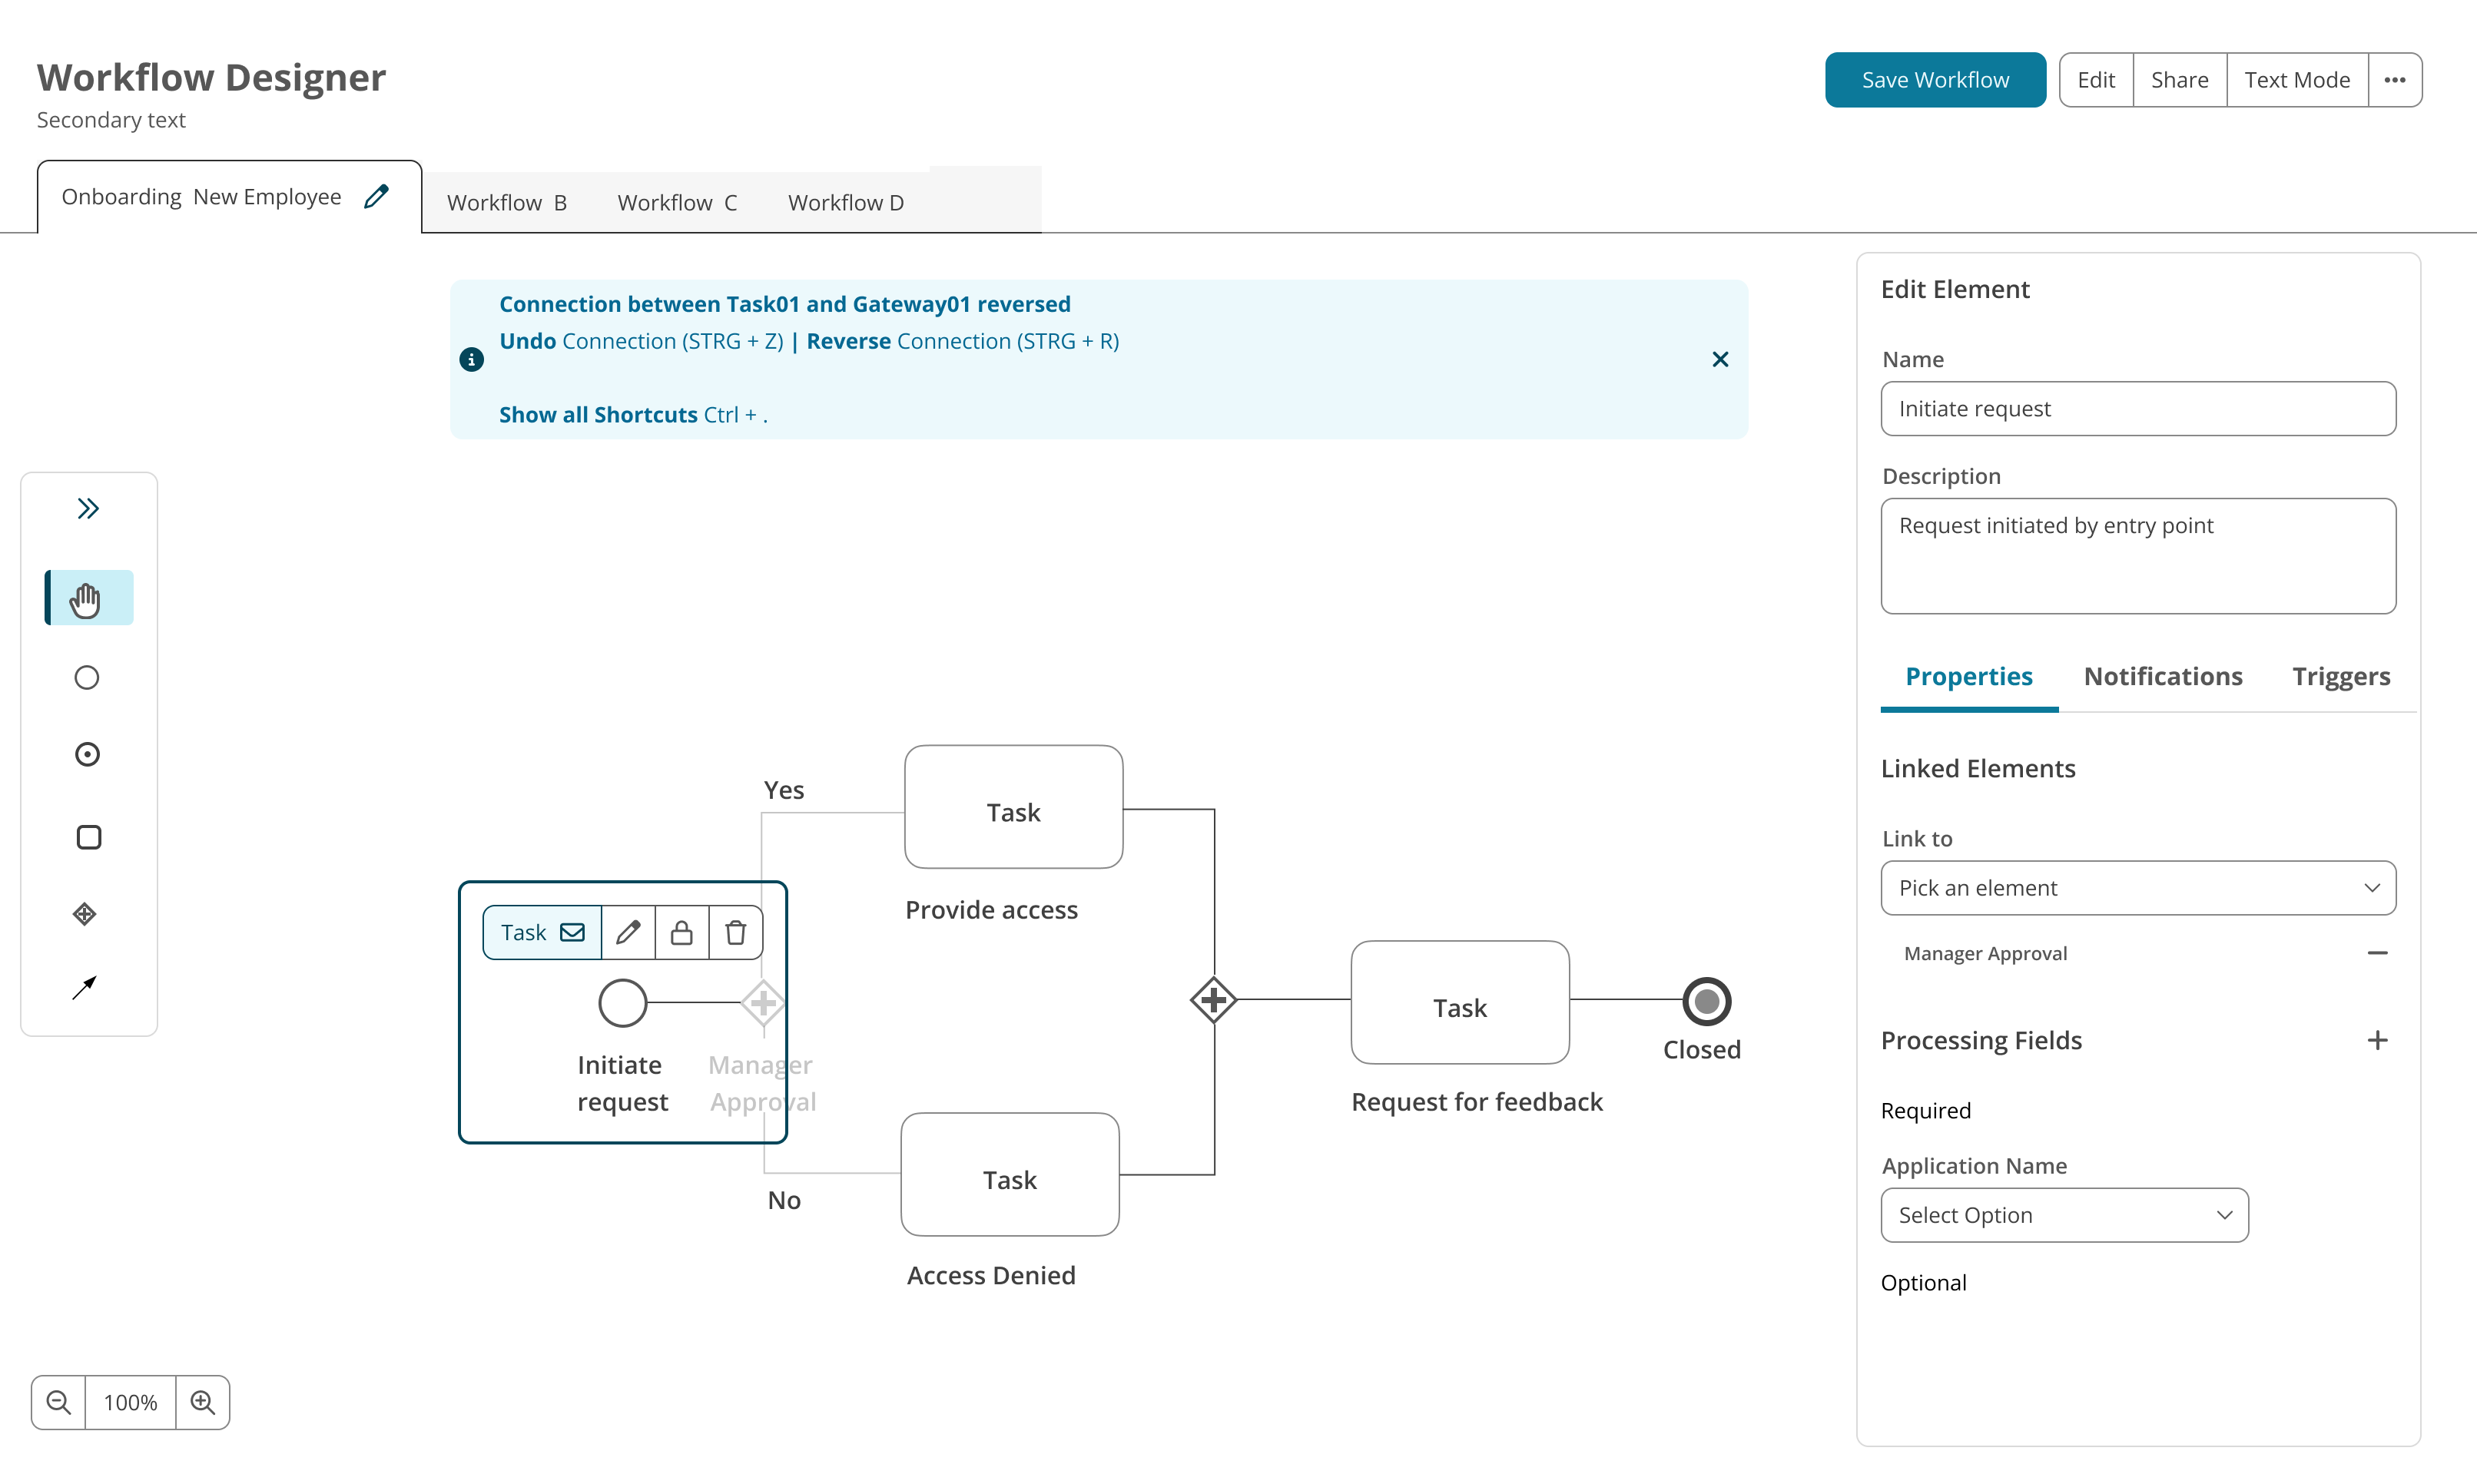Zoom out using the magnifier icon
Image resolution: width=2477 pixels, height=1484 pixels.
click(x=57, y=1402)
